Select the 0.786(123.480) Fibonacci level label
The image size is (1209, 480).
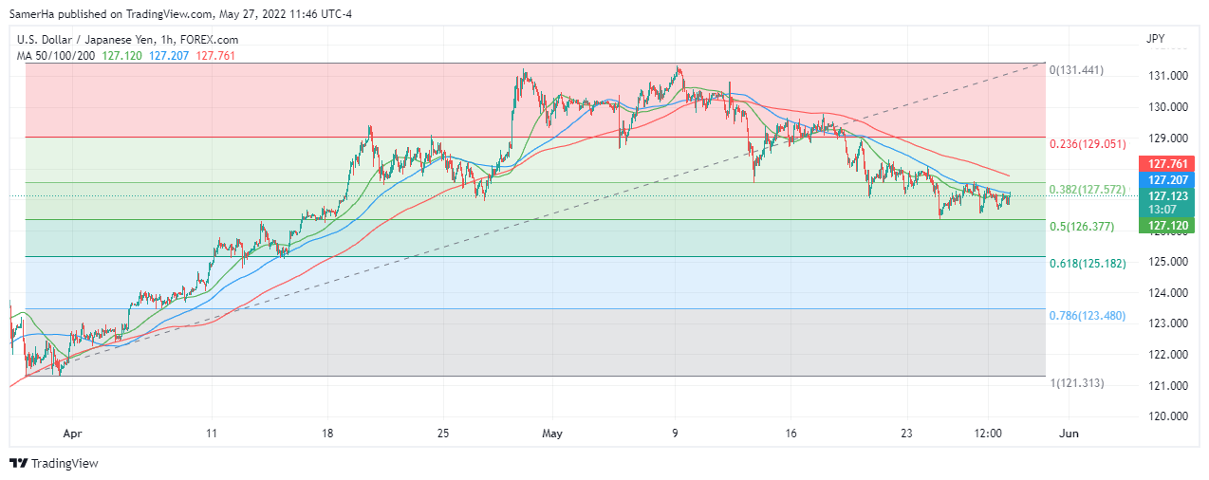pyautogui.click(x=1088, y=315)
